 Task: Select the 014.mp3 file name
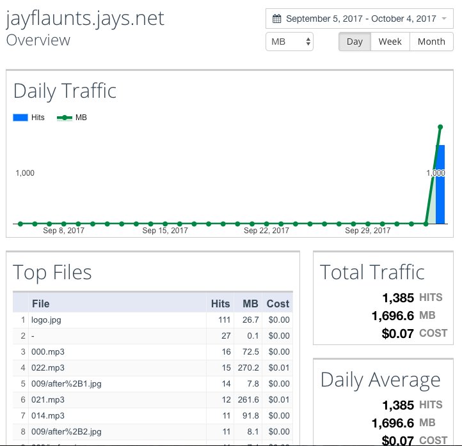(x=48, y=416)
